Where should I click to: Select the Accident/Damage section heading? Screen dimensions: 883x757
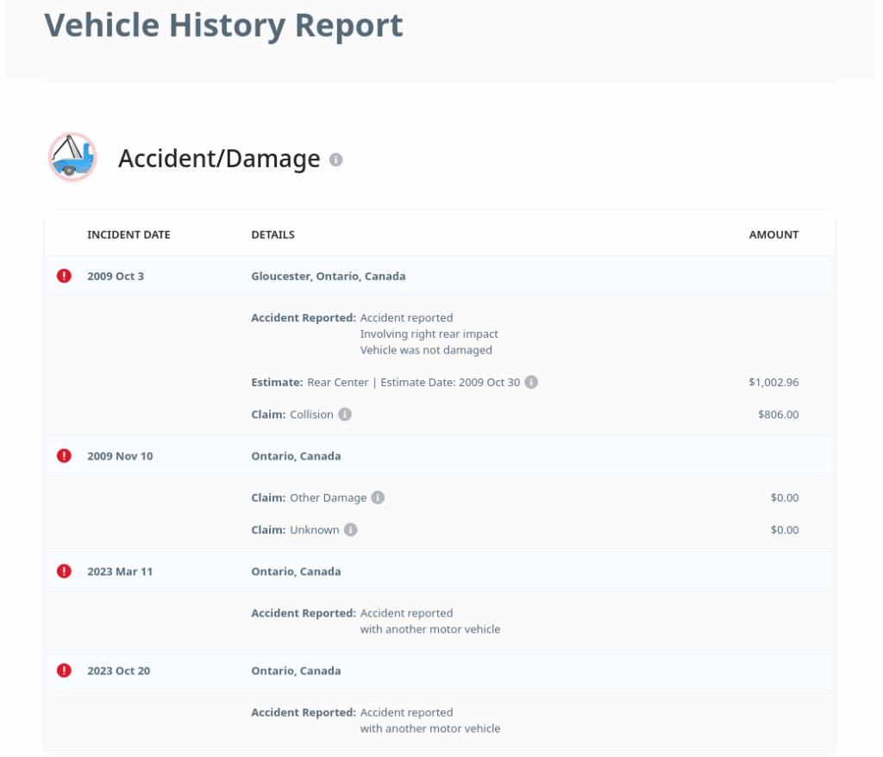[x=219, y=159]
